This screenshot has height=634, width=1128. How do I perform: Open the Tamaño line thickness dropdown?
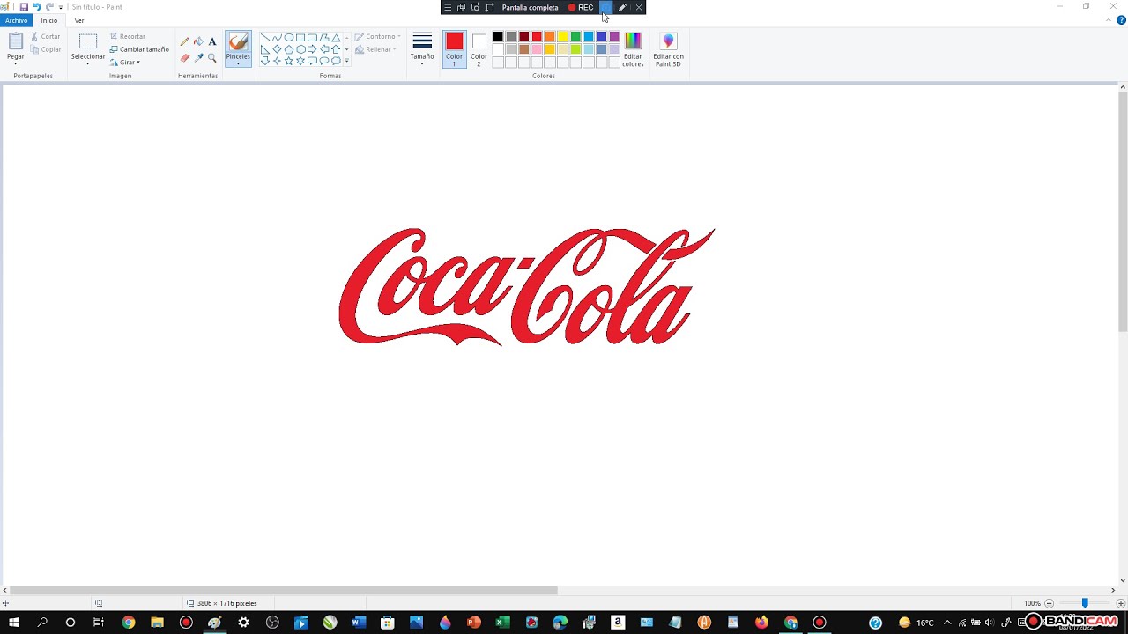422,49
